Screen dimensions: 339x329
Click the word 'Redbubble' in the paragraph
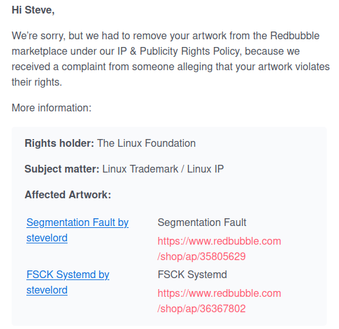295,35
